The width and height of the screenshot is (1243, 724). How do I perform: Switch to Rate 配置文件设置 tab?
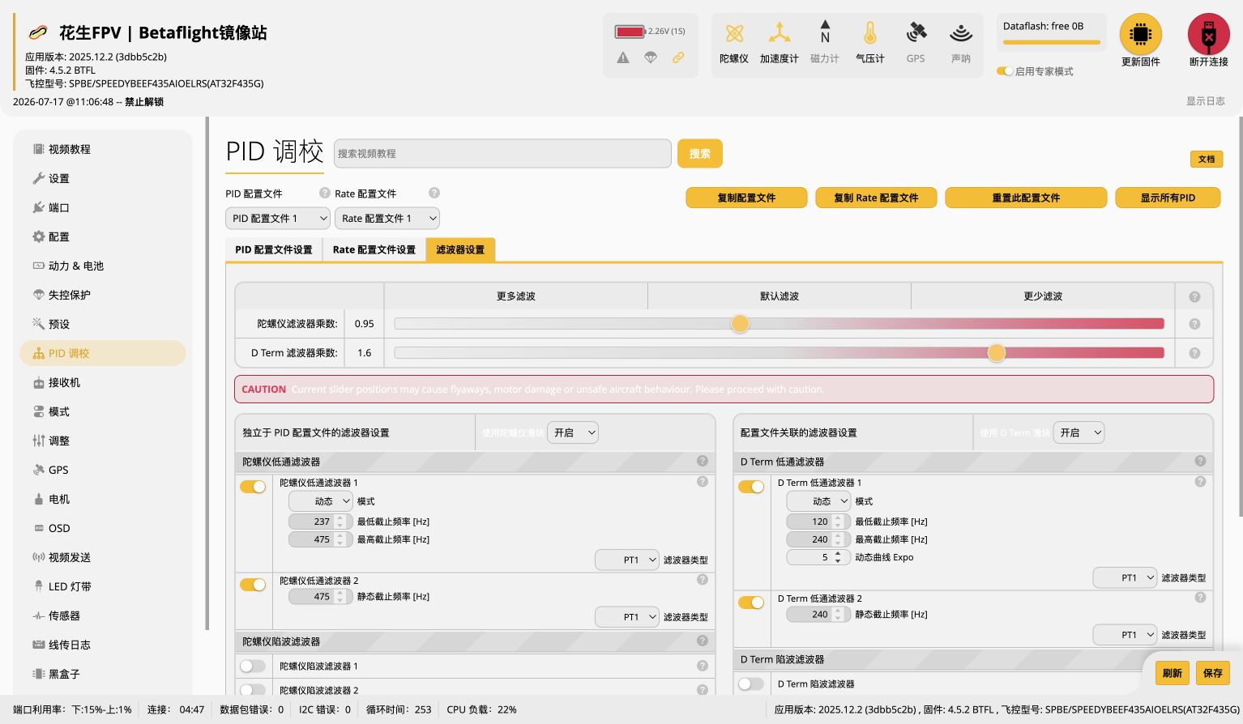click(374, 249)
